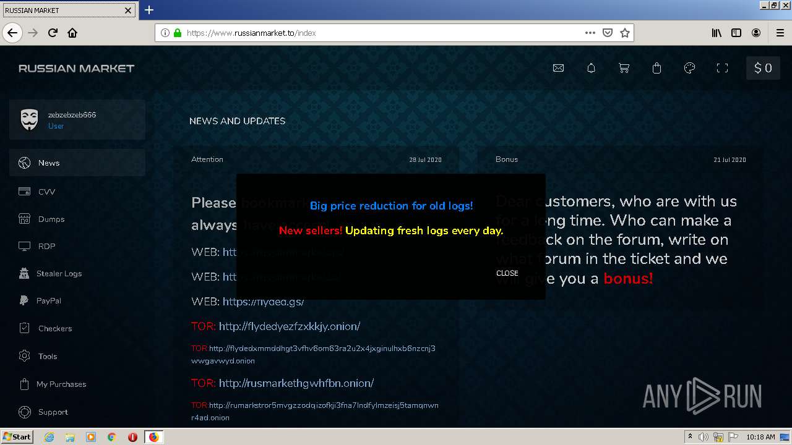
Task: Click the '28 Jul 2020' date
Action: pos(425,159)
